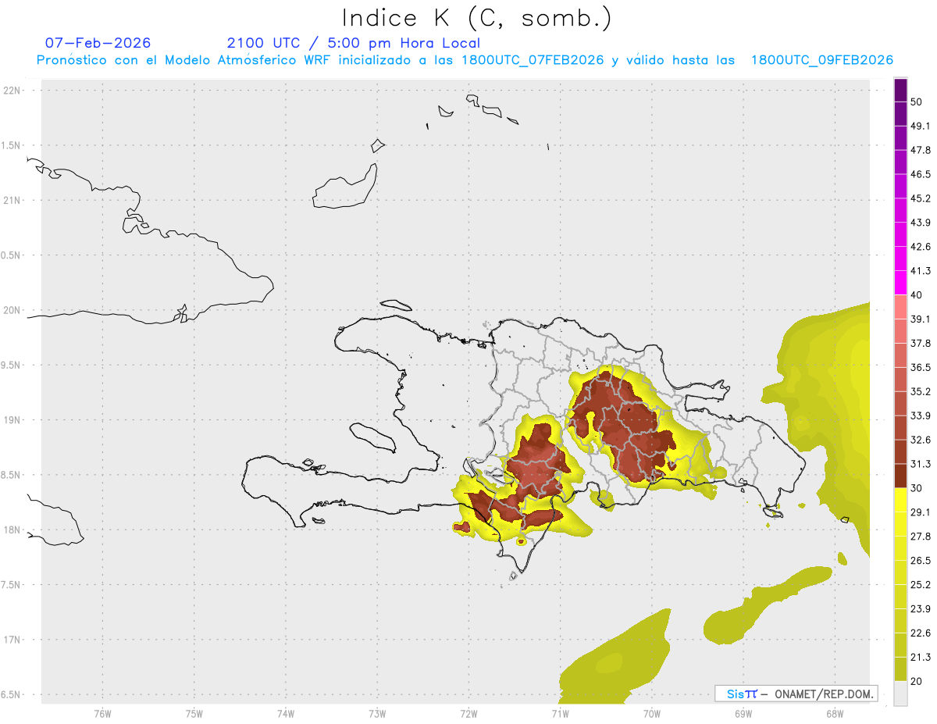Image resolution: width=937 pixels, height=724 pixels.
Task: Click the legend value "37.8"
Action: tap(921, 343)
